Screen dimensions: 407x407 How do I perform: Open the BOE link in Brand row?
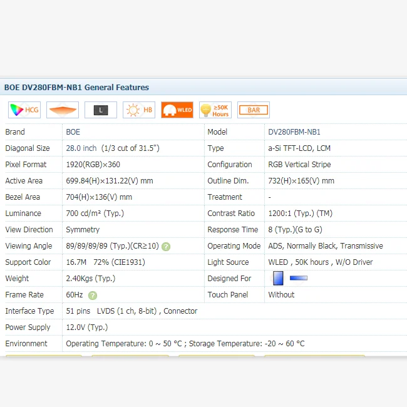click(x=73, y=132)
